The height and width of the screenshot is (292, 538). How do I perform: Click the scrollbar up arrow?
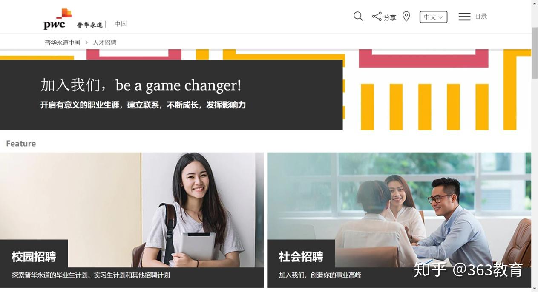point(535,3)
